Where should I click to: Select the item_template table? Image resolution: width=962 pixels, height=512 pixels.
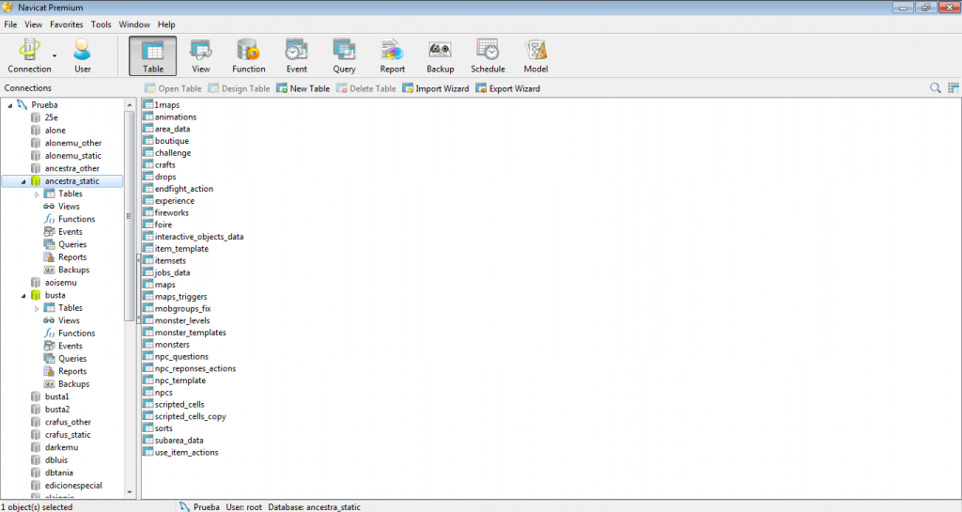[176, 249]
